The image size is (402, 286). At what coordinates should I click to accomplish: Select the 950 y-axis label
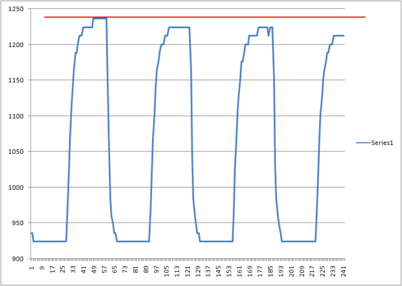(19, 223)
